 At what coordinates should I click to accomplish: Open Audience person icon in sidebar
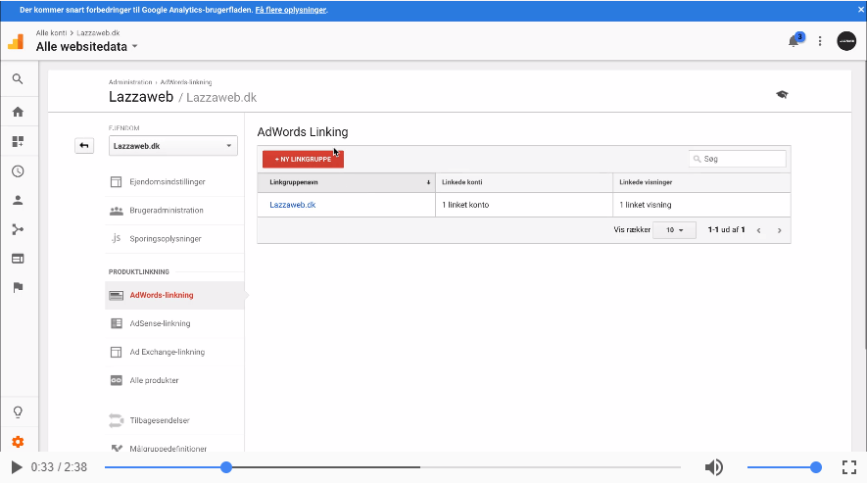pos(18,200)
